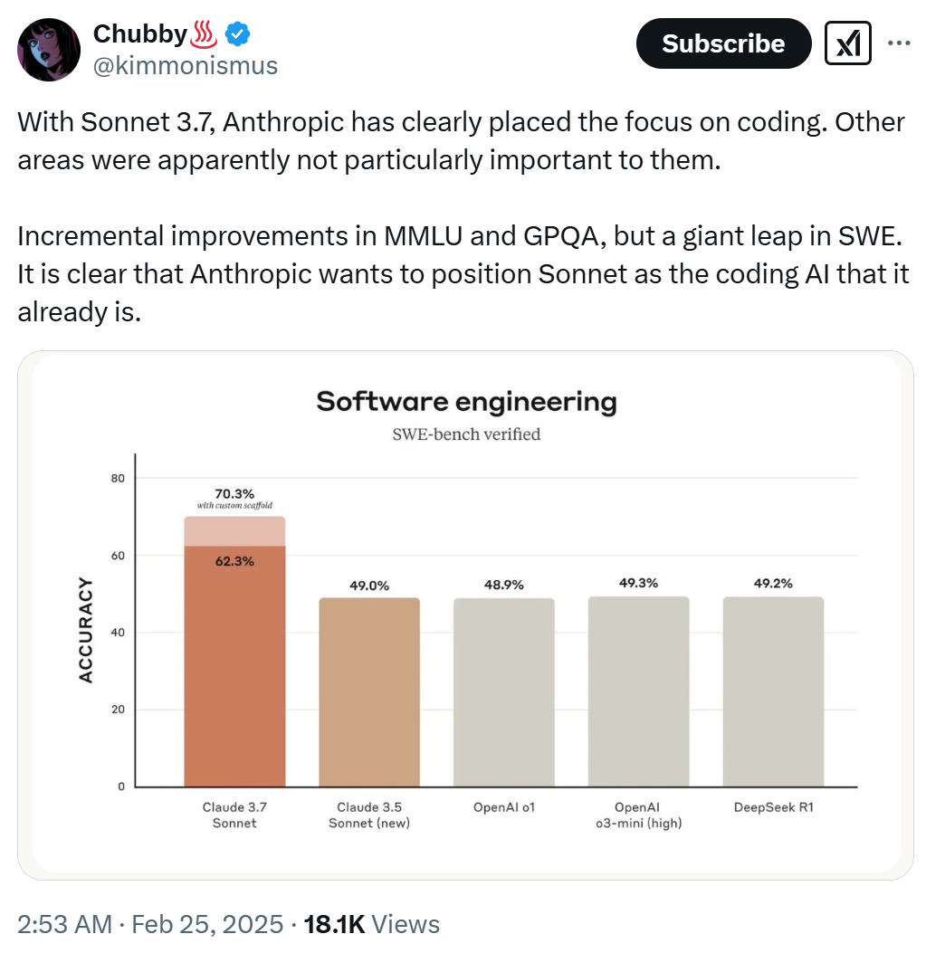Click the Claude 3.7 Sonnet dark orange bar
926x953 pixels.
[234, 666]
